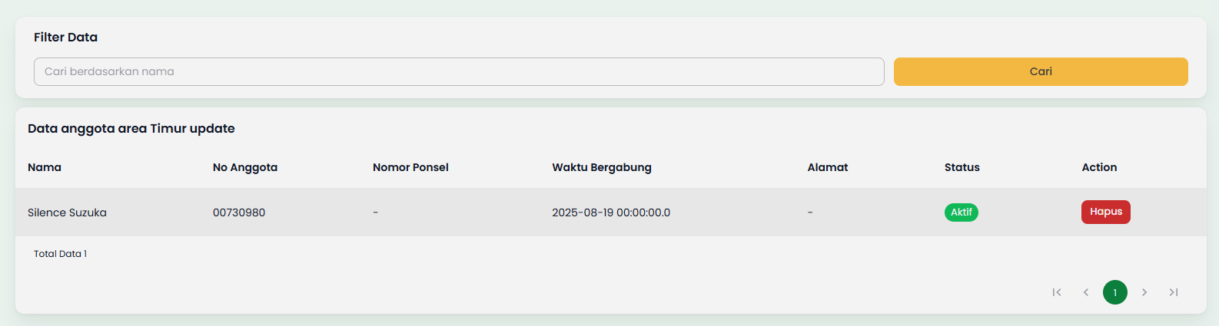This screenshot has height=326, width=1219.
Task: Select page 1 in pagination
Action: pos(1115,292)
